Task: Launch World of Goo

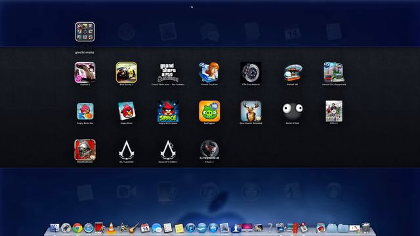Action: click(x=293, y=111)
